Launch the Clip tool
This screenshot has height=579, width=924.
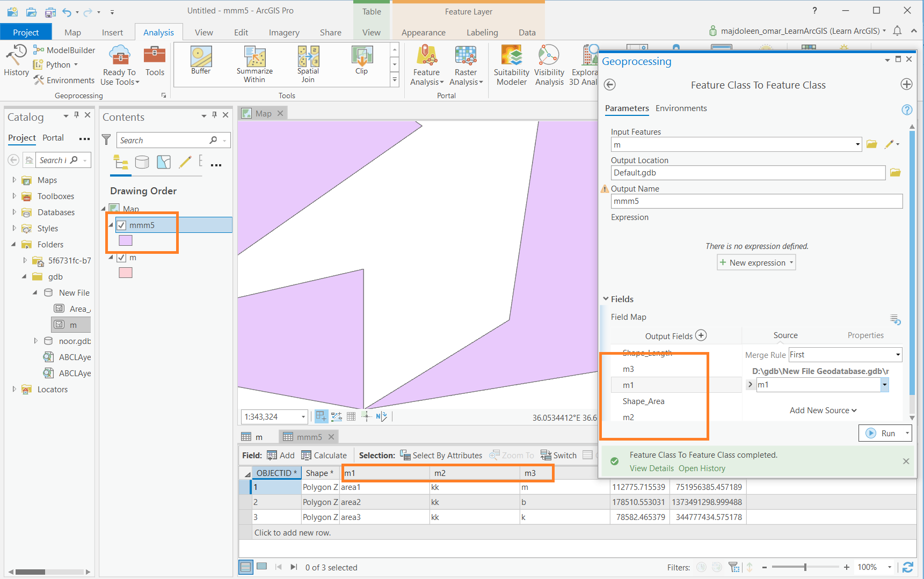point(361,63)
